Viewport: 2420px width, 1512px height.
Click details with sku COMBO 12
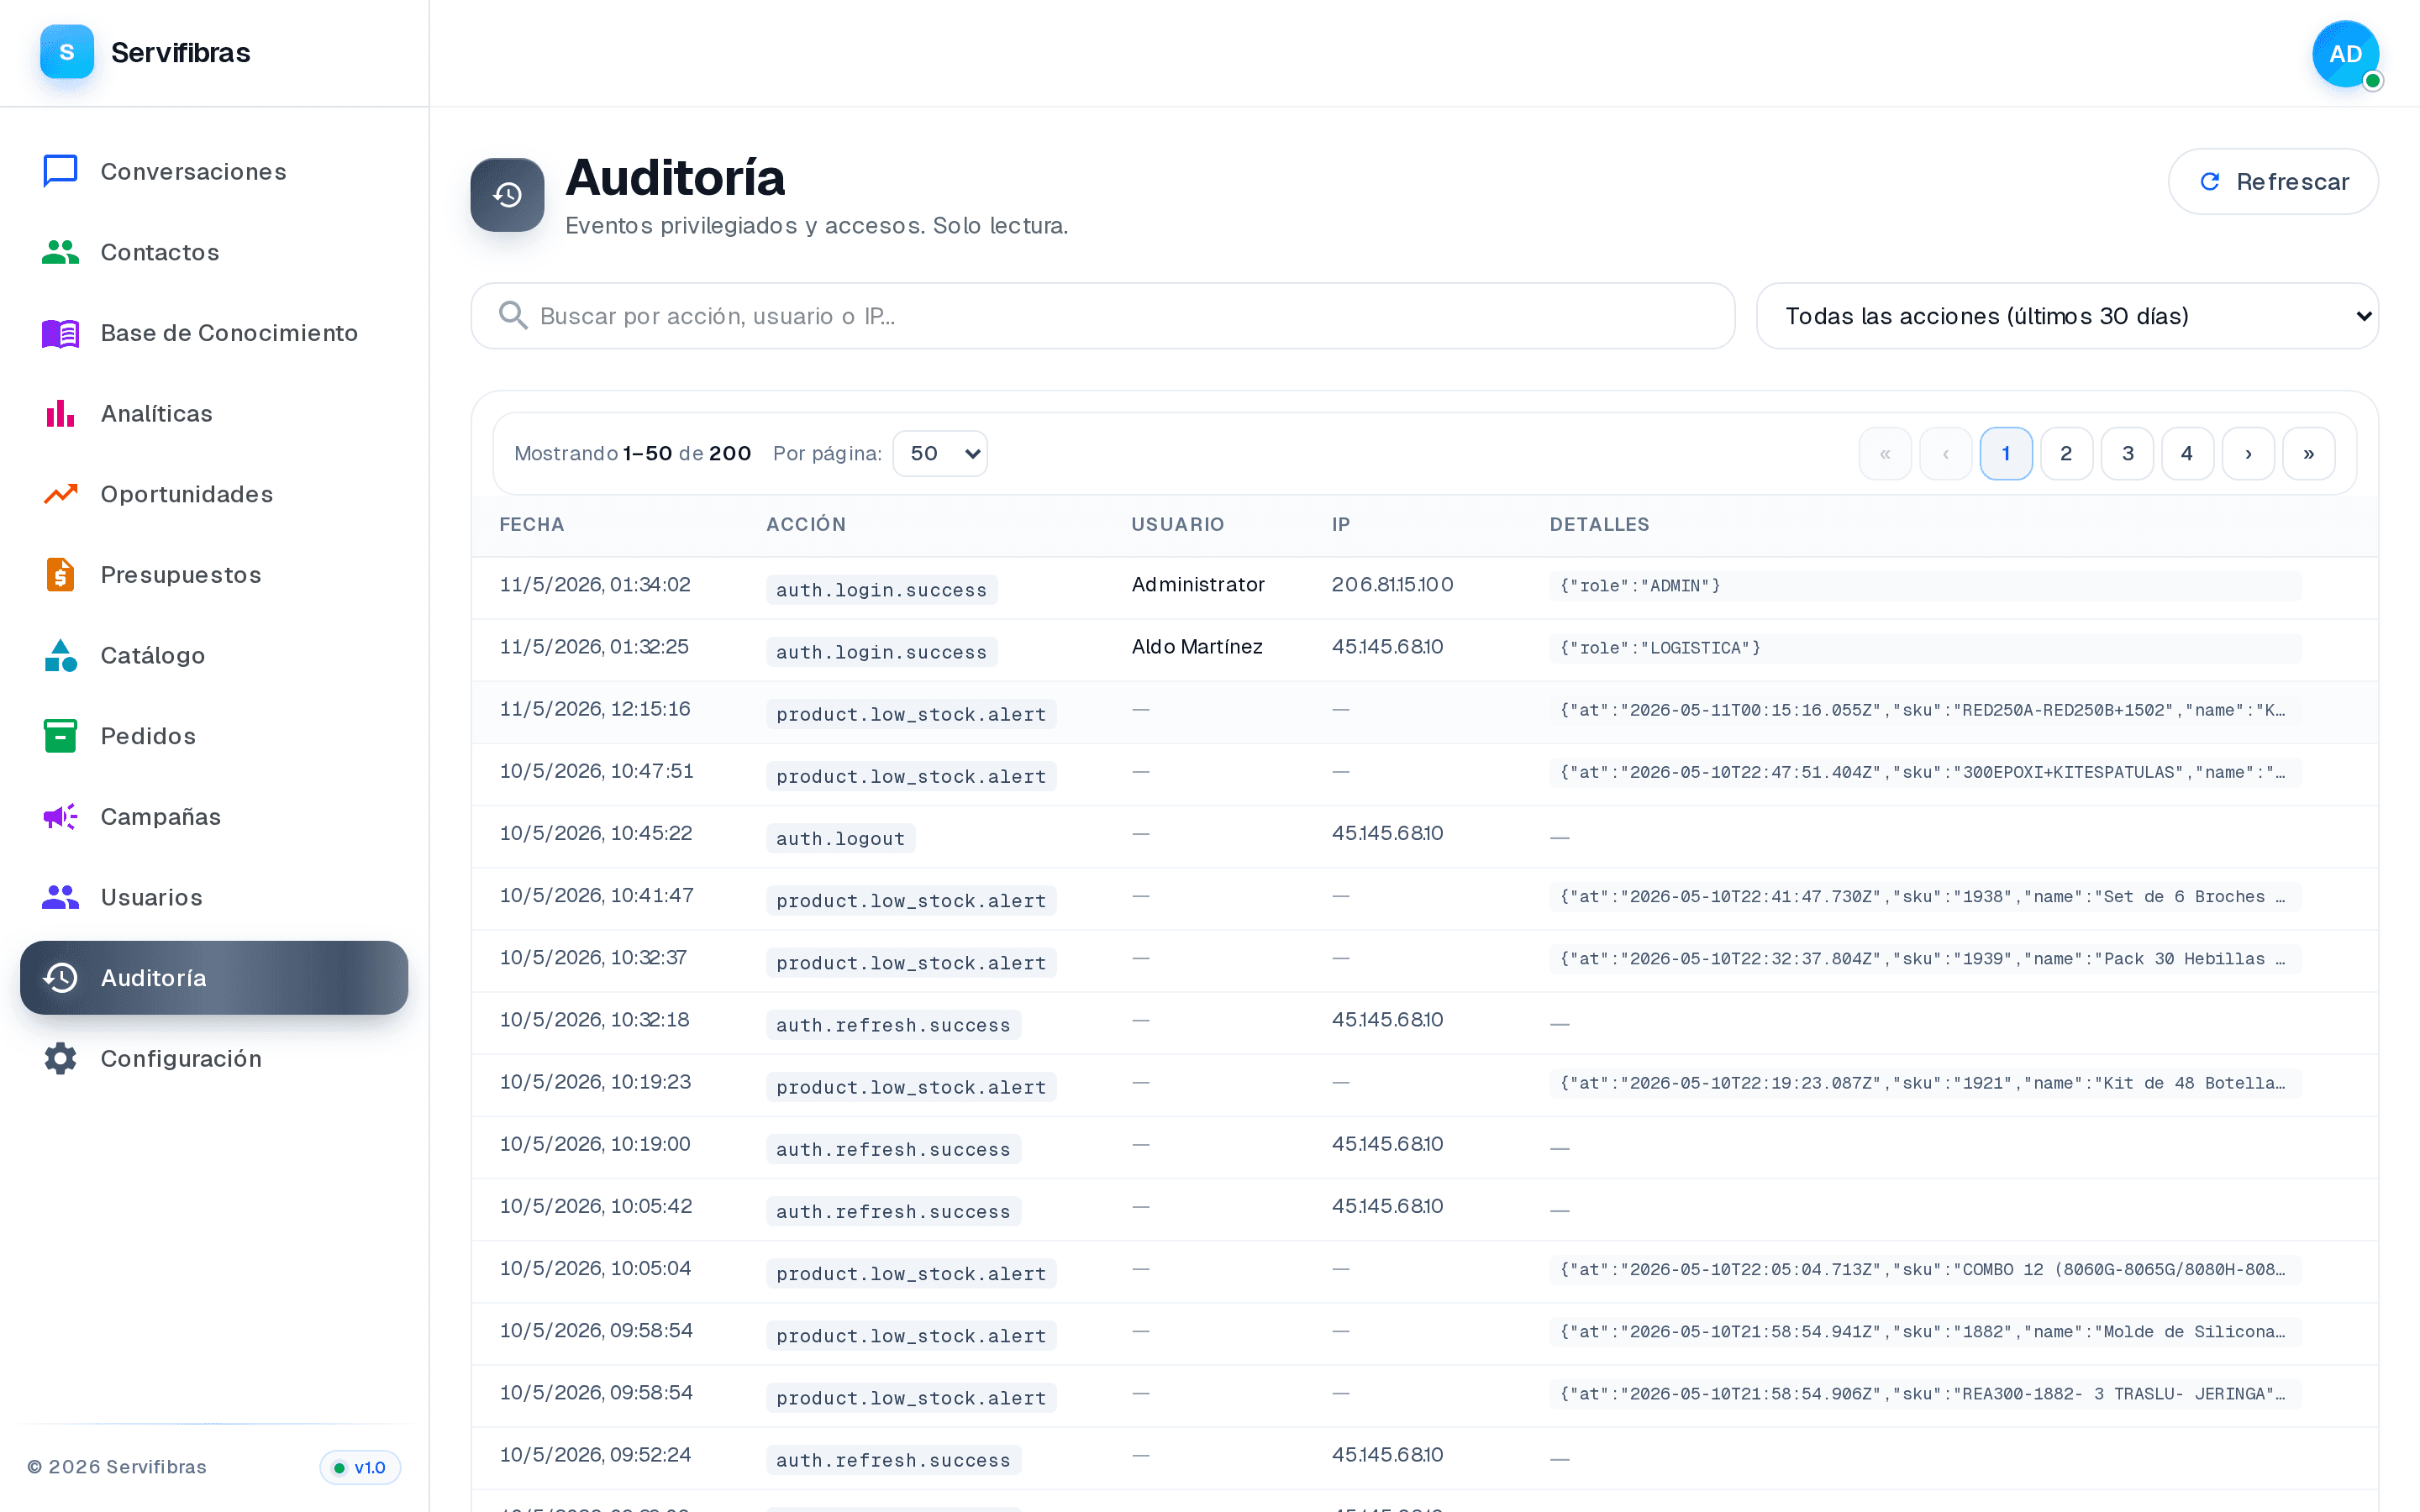pos(1925,1270)
